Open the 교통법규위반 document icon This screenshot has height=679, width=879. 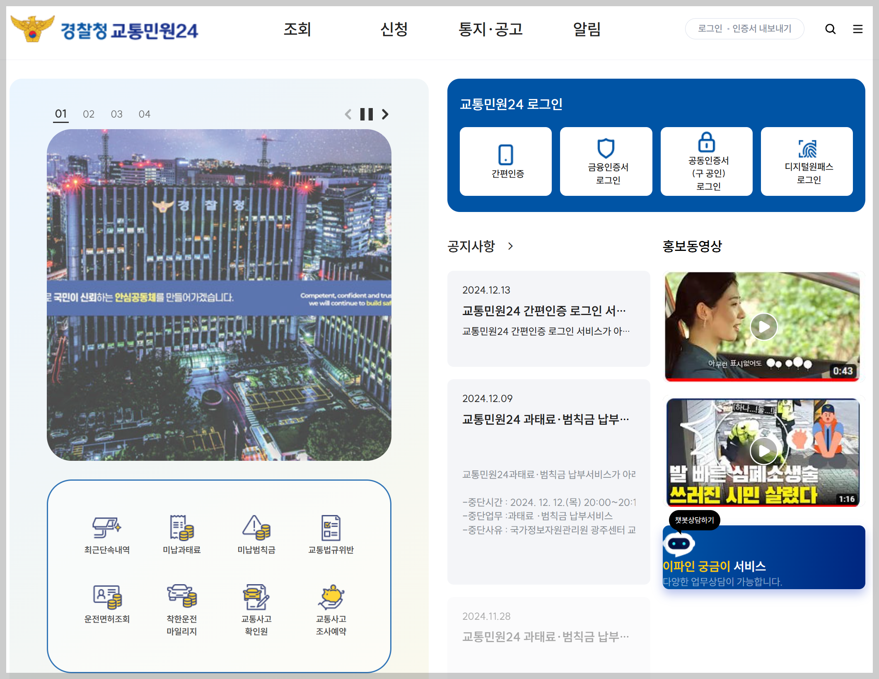click(331, 528)
